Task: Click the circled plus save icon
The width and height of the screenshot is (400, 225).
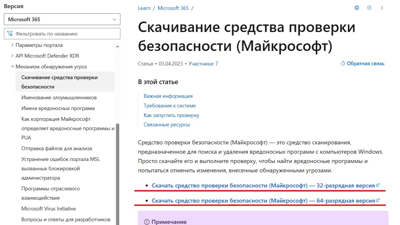Action: point(369,8)
